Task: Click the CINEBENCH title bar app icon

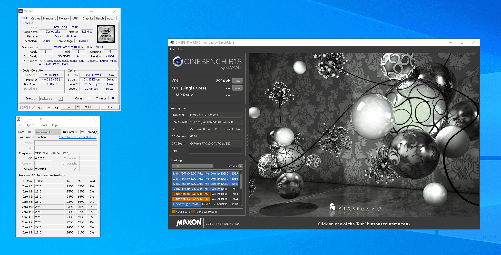Action: click(x=172, y=43)
